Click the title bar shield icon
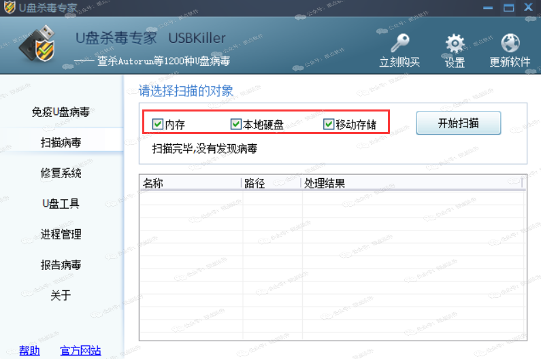541x359 pixels. 10,7
